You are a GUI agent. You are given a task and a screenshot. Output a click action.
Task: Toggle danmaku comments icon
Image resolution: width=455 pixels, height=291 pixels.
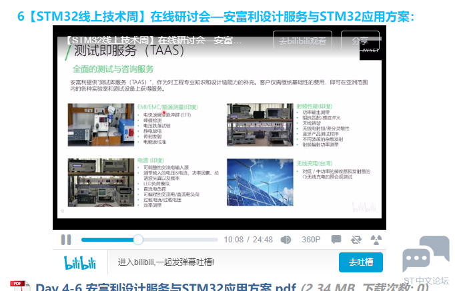[x=336, y=240]
